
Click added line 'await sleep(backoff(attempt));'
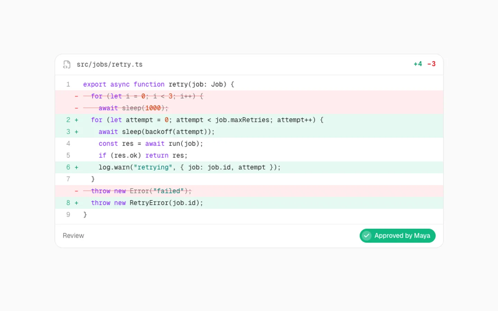tap(249, 132)
